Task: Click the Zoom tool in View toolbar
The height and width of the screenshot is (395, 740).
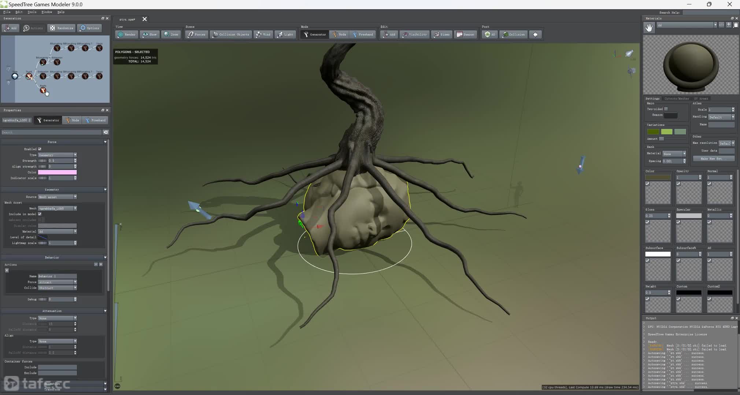Action: tap(171, 34)
